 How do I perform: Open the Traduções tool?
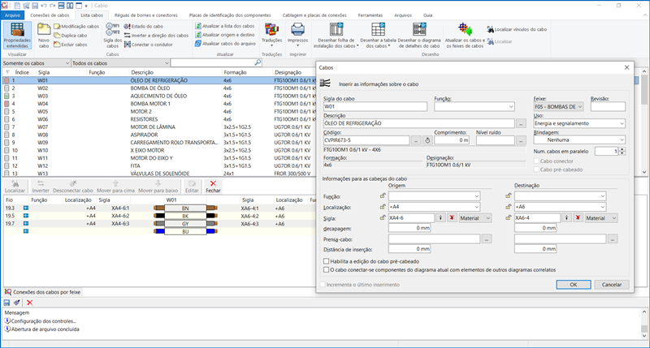[x=273, y=29]
